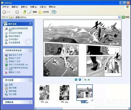
Task: Open the address bar dropdown arrow
Action: pyautogui.click(x=119, y=17)
